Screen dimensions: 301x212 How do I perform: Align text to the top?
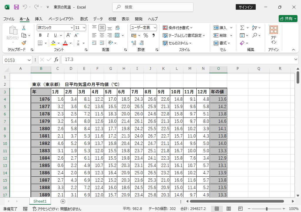pyautogui.click(x=94, y=28)
